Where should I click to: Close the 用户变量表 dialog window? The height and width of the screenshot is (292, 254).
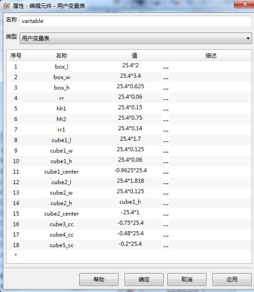(245, 4)
